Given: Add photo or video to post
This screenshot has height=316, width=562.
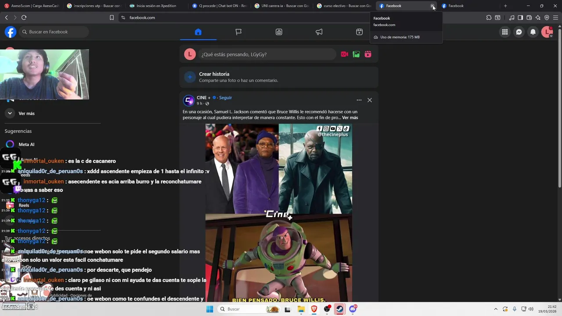Looking at the screenshot, I should 357,54.
